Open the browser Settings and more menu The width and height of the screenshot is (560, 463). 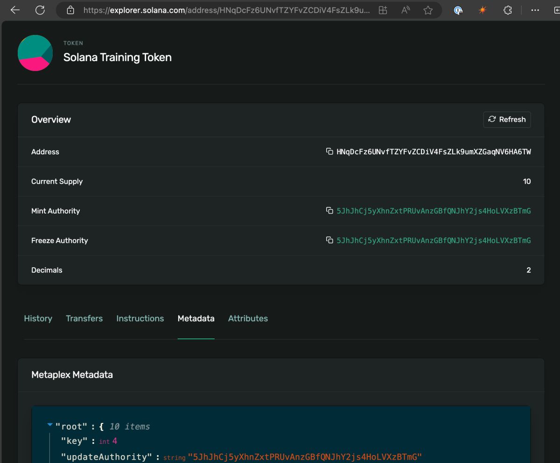pos(535,10)
